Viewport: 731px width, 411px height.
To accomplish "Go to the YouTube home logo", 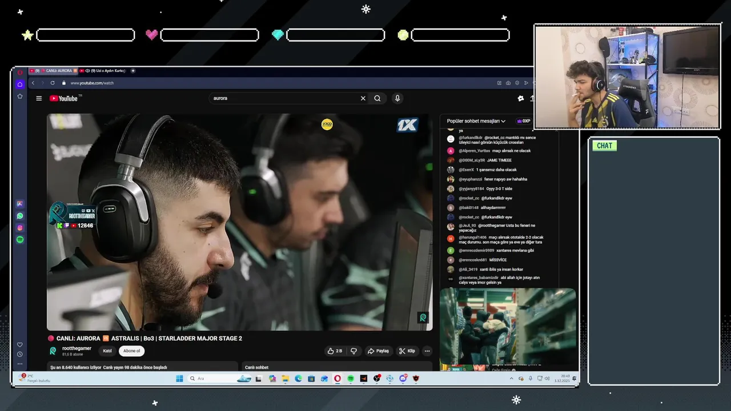I will pos(63,98).
